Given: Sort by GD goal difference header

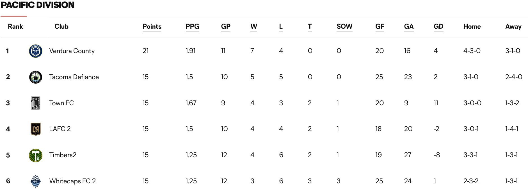Looking at the screenshot, I should (x=438, y=26).
